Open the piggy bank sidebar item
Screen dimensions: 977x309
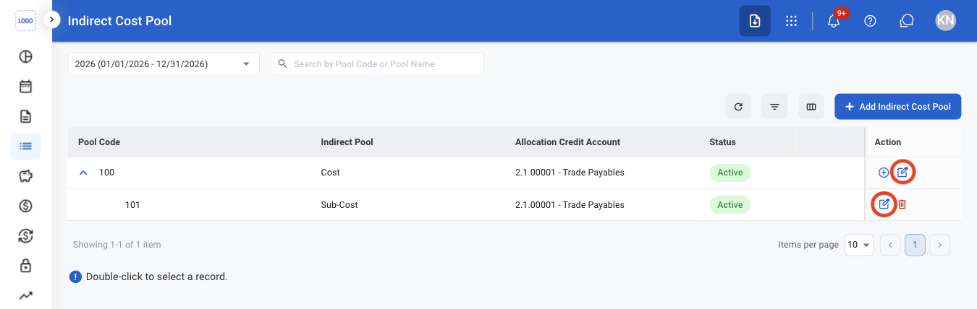25,176
